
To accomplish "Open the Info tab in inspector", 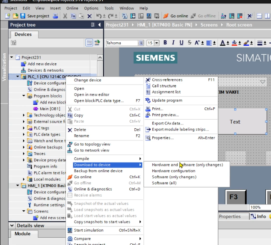I will coord(259,216).
